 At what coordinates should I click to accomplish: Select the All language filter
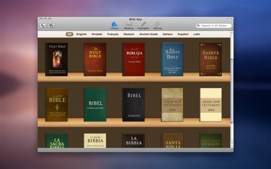coord(70,34)
